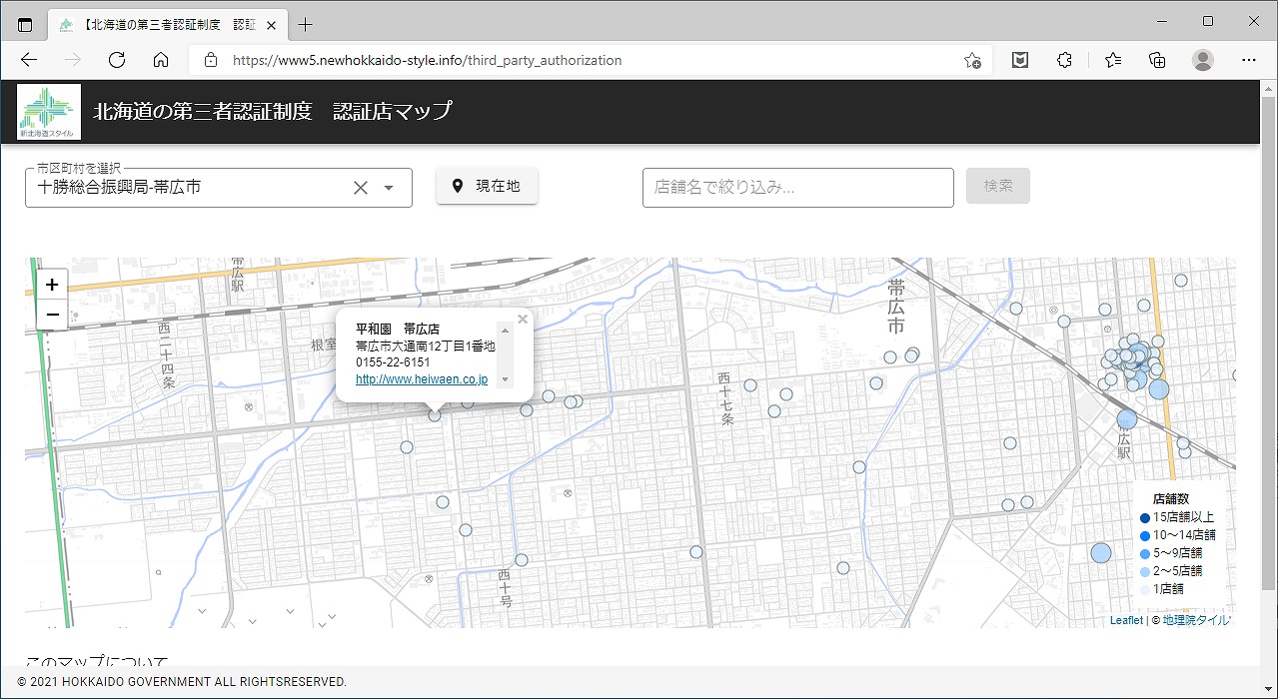Image resolution: width=1278 pixels, height=699 pixels.
Task: Open the heiwaen.co.jp link in popup
Action: point(421,379)
